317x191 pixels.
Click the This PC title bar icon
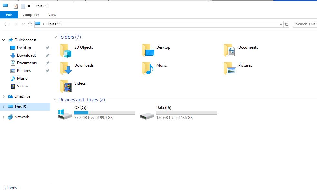point(5,6)
